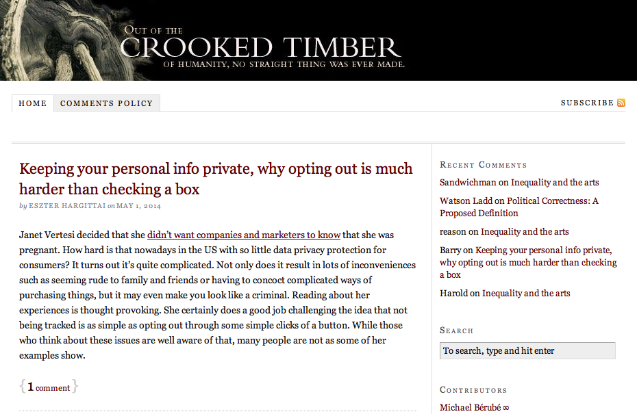
Task: Follow the "didn't want companies and marketers" link
Action: (x=244, y=235)
